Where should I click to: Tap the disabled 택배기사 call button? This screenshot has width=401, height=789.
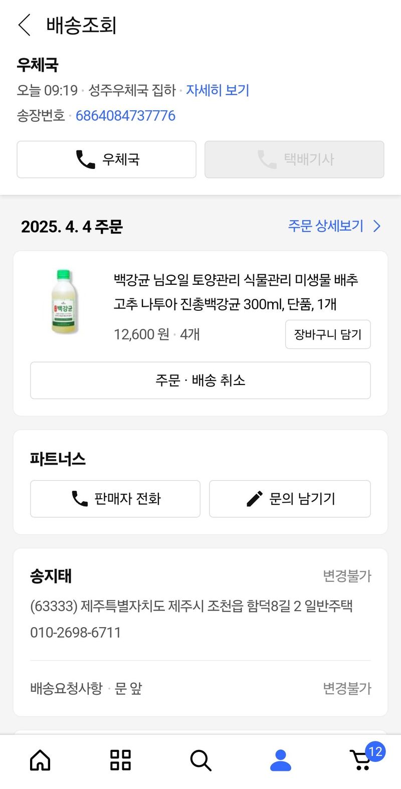294,159
